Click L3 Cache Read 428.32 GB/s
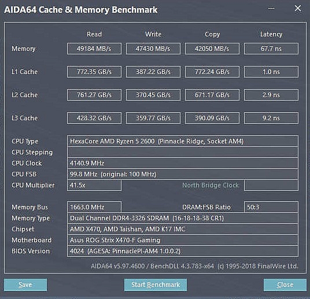 94,118
